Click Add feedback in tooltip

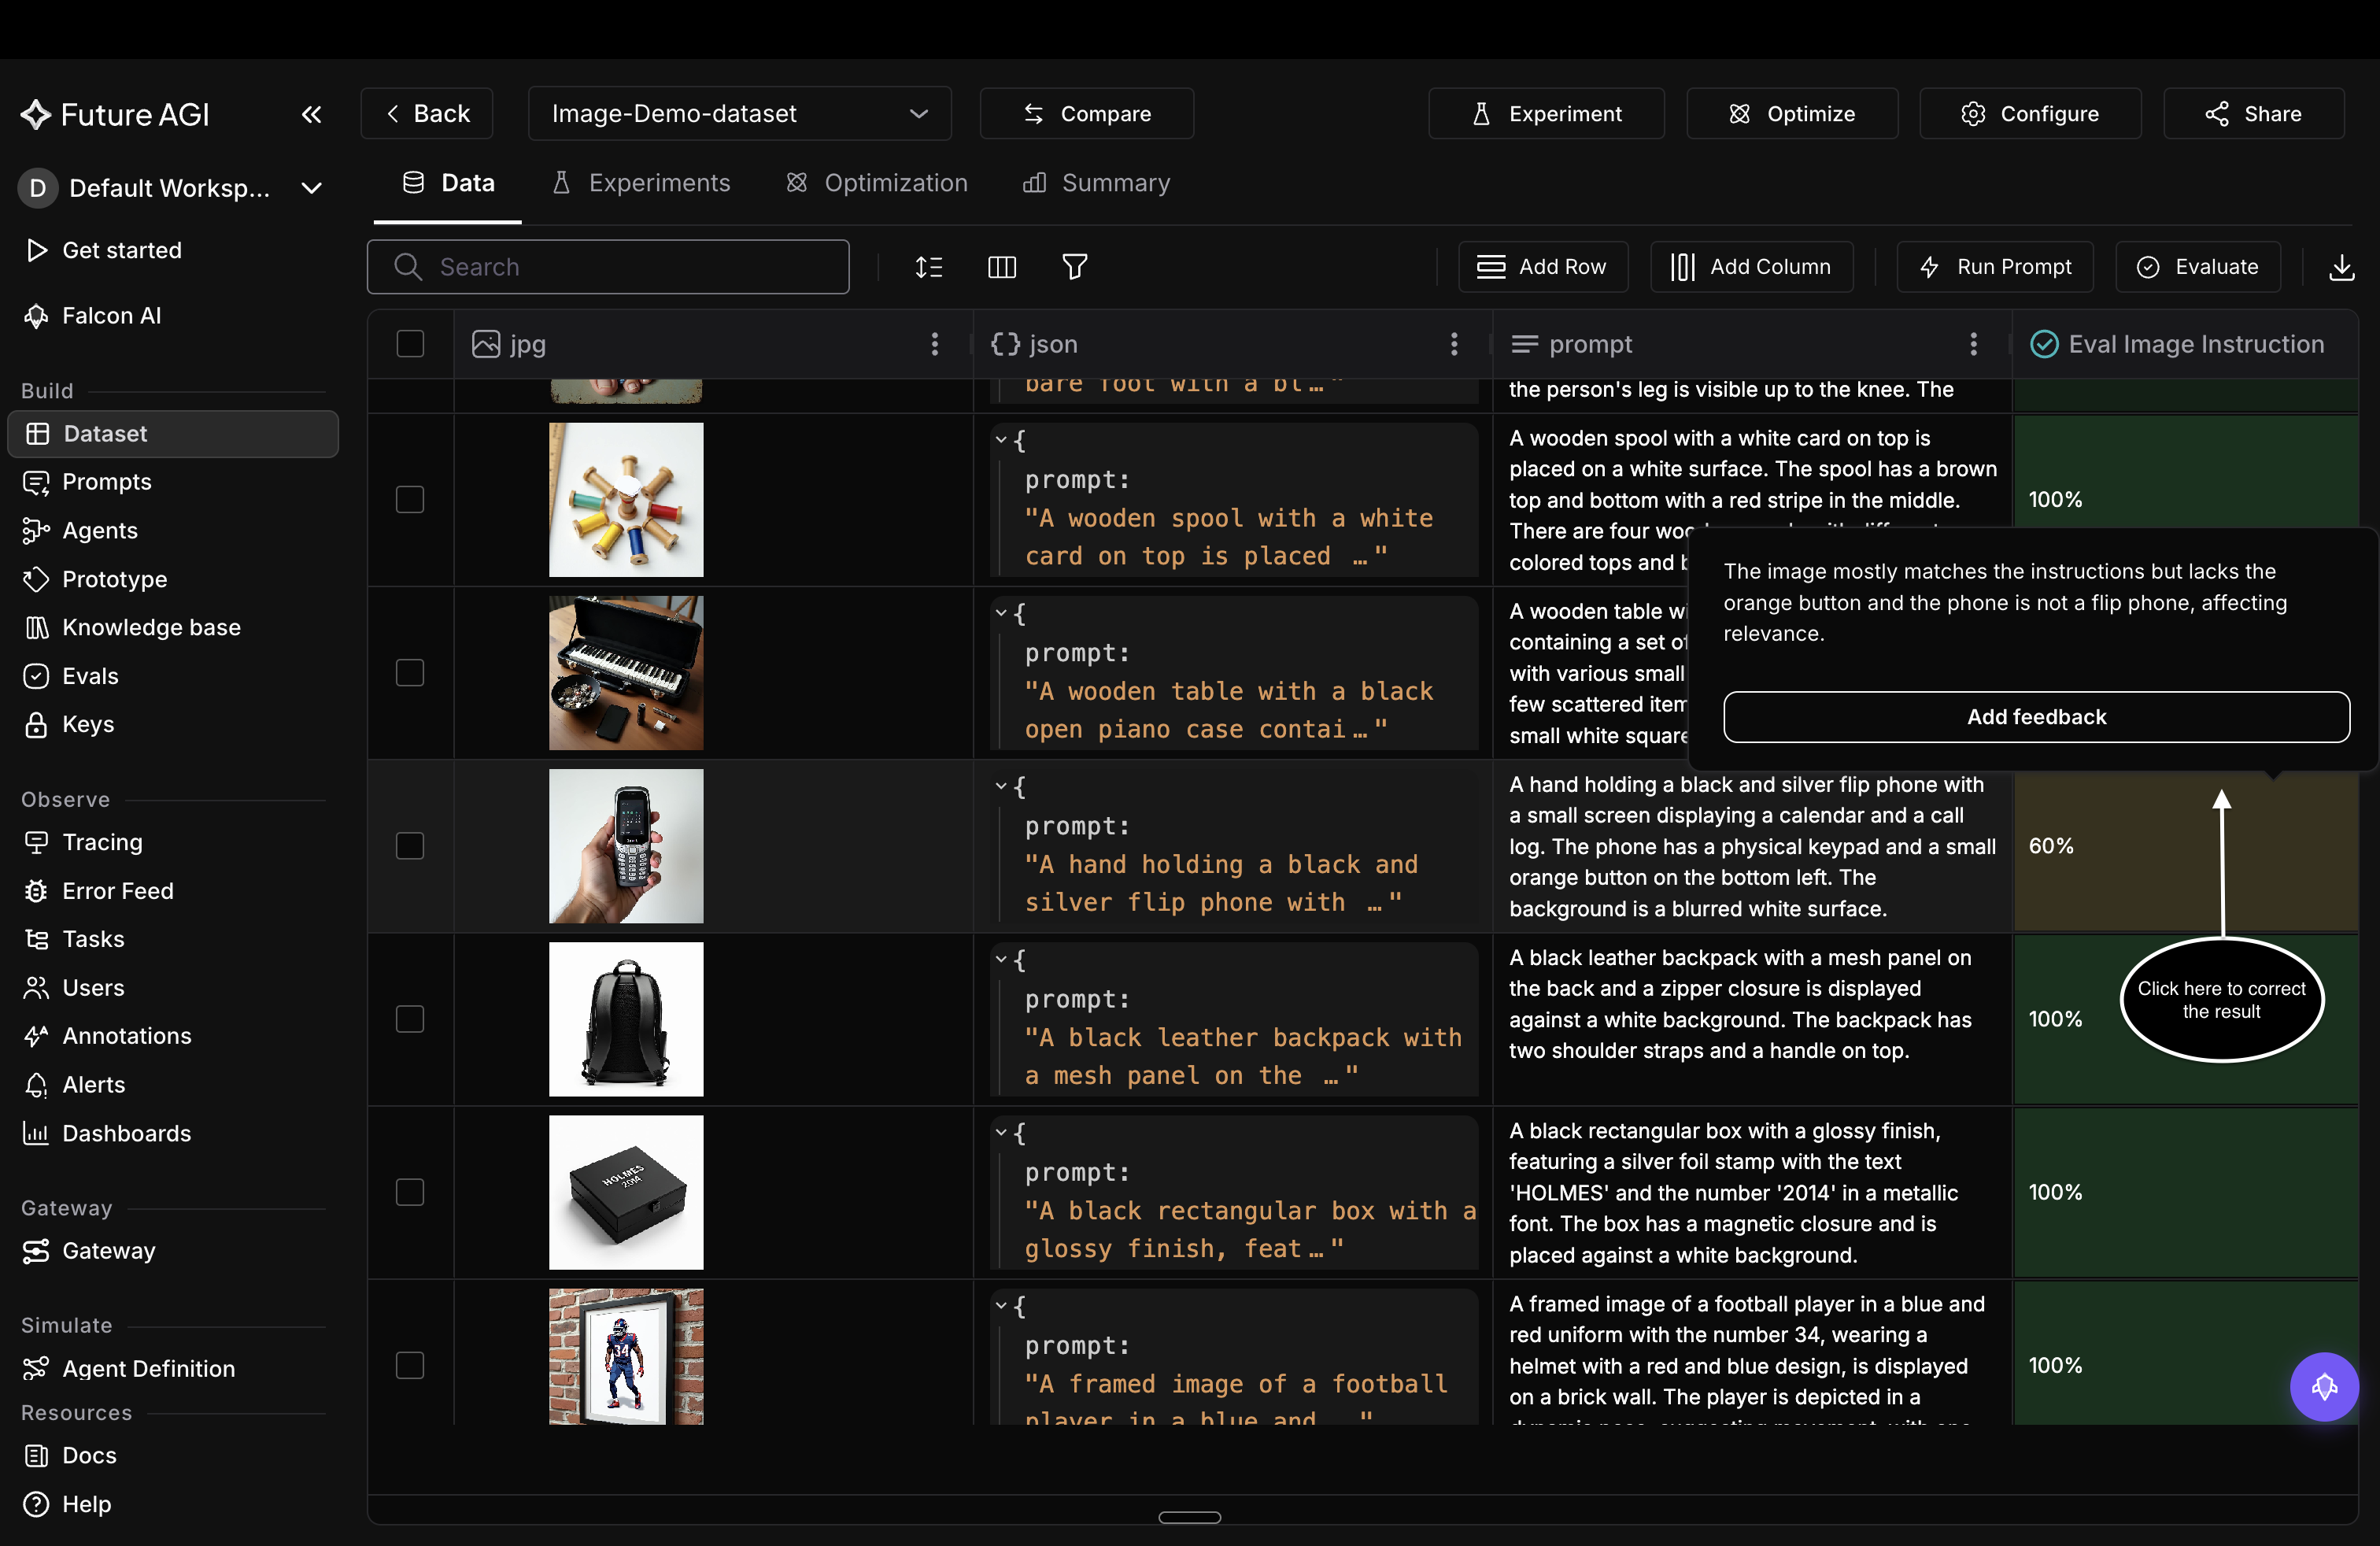tap(2036, 717)
